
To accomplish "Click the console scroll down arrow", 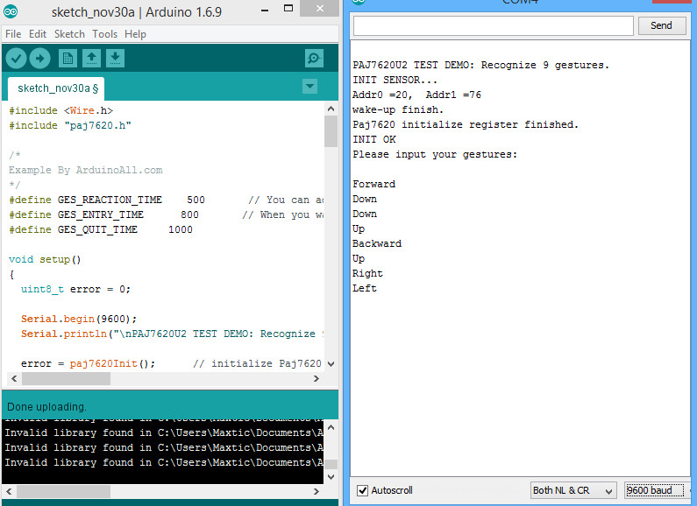I will pyautogui.click(x=331, y=477).
